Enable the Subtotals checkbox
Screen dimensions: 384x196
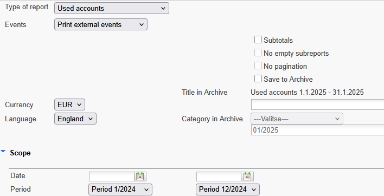point(258,40)
